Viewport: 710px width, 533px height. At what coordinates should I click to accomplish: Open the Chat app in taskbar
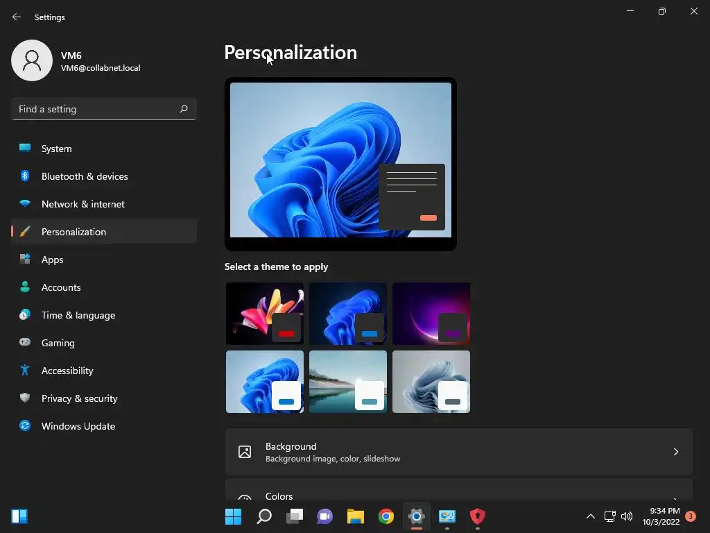[324, 516]
